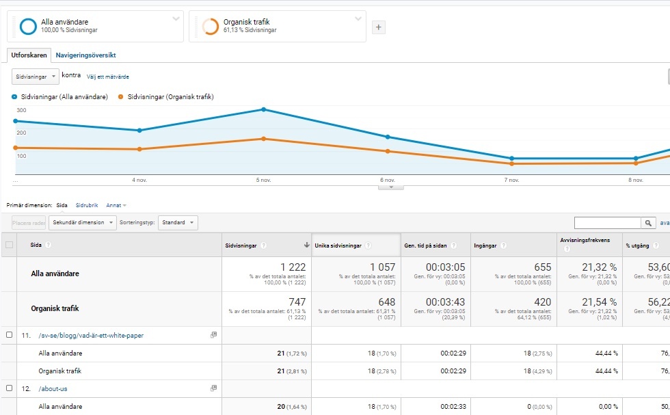Switch to the Navigeringsöversikt tab
670x415 pixels.
85,55
